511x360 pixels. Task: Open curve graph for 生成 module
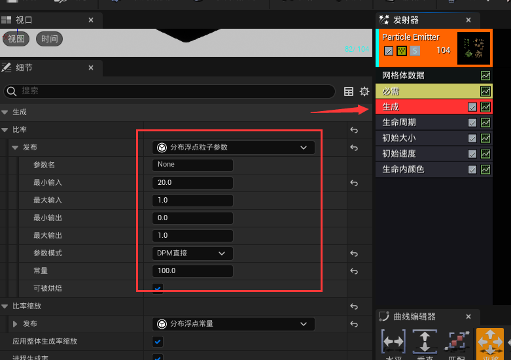(485, 107)
